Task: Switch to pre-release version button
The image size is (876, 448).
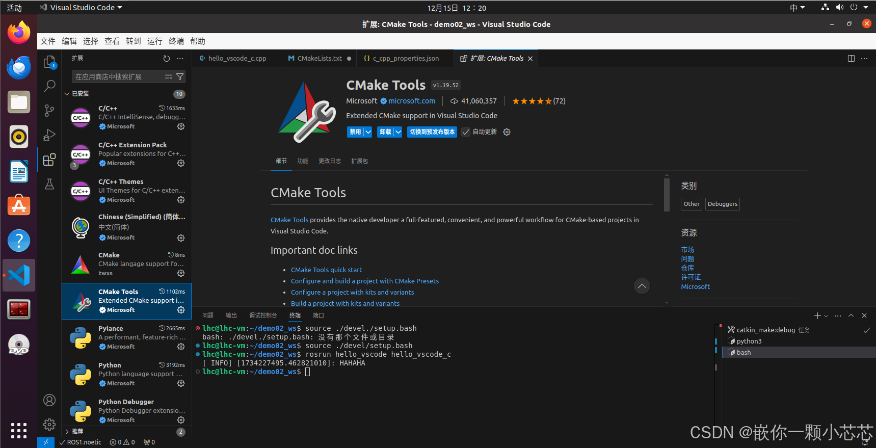Action: point(432,132)
